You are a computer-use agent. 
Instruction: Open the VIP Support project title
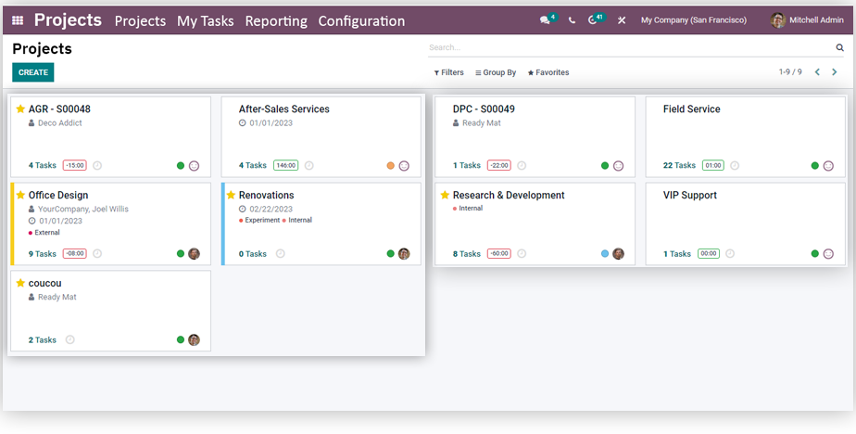690,195
